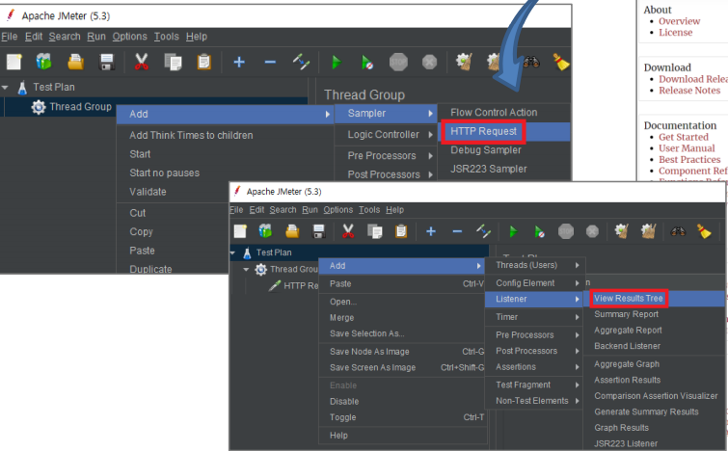Open the User Manual link
This screenshot has height=451, width=728.
(687, 148)
